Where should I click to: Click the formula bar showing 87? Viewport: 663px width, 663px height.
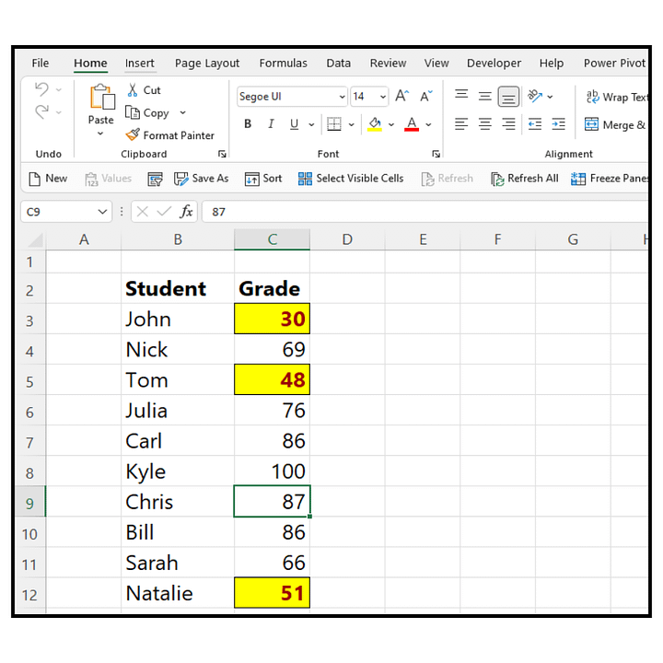425,212
